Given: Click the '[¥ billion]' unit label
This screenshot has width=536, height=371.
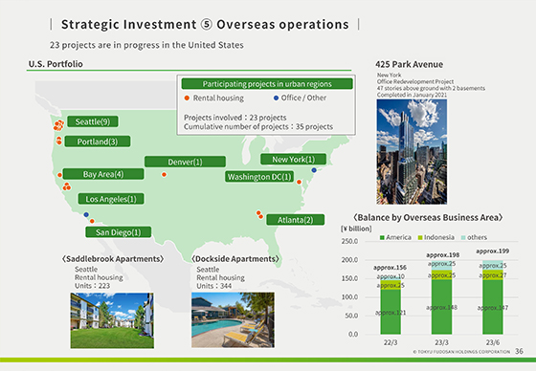Looking at the screenshot, I should point(356,229).
